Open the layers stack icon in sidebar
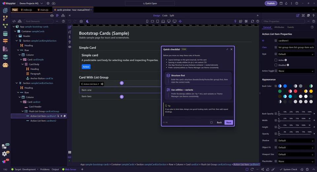Screen dimensions: 317x172 [5, 57]
